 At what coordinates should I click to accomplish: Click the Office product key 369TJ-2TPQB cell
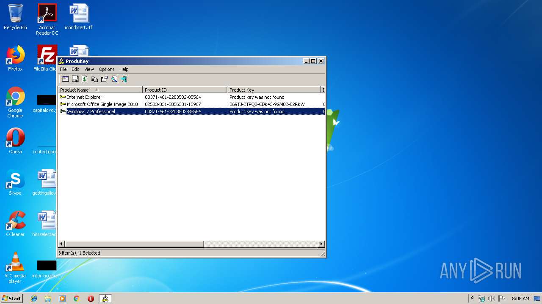[x=267, y=104]
